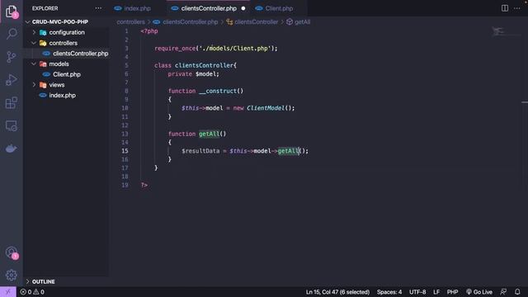Open the Search view in activity bar

pos(12,33)
